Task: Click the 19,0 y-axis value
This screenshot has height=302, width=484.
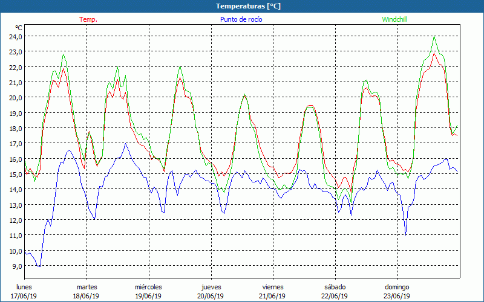Action: (x=16, y=113)
